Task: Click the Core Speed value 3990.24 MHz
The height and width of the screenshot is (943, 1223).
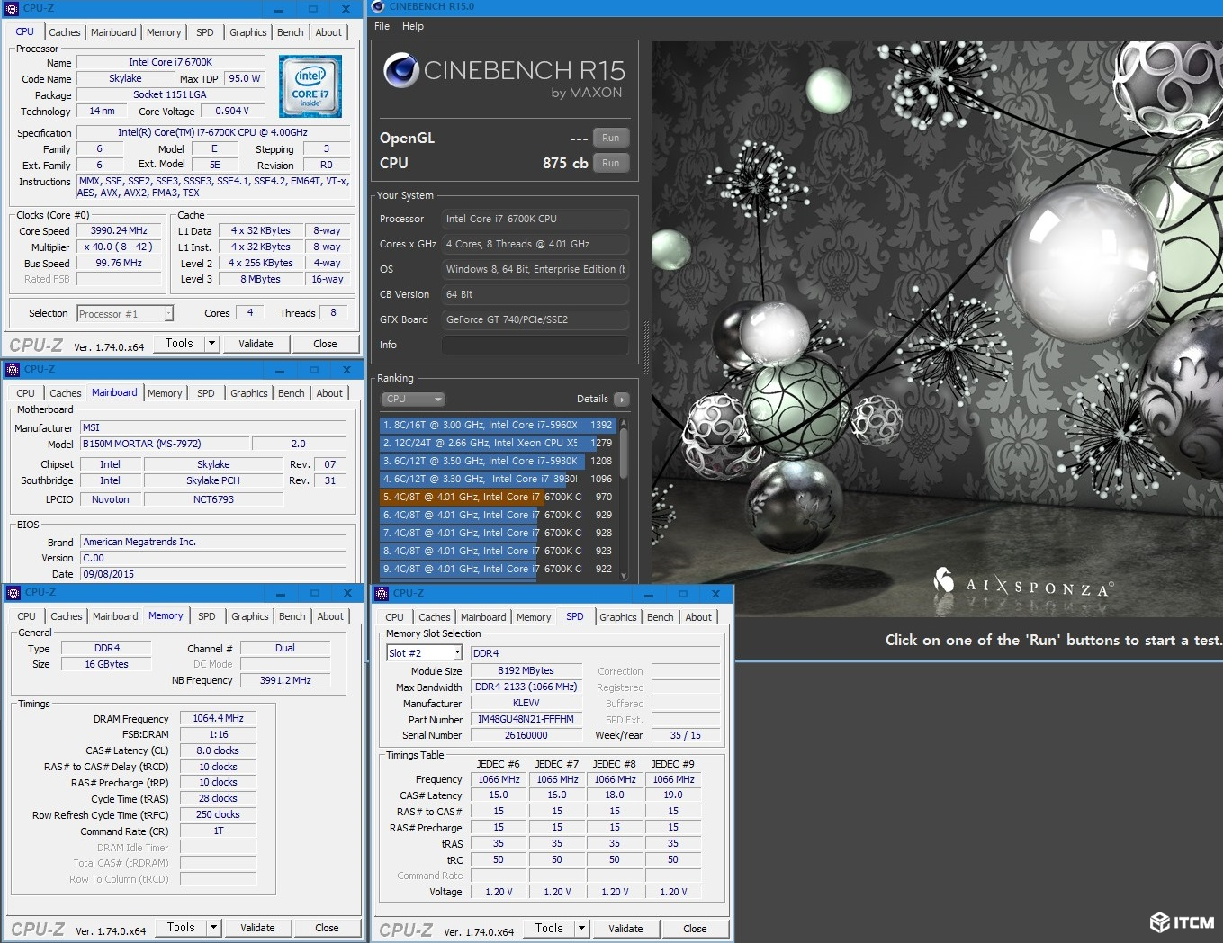Action: click(x=119, y=230)
